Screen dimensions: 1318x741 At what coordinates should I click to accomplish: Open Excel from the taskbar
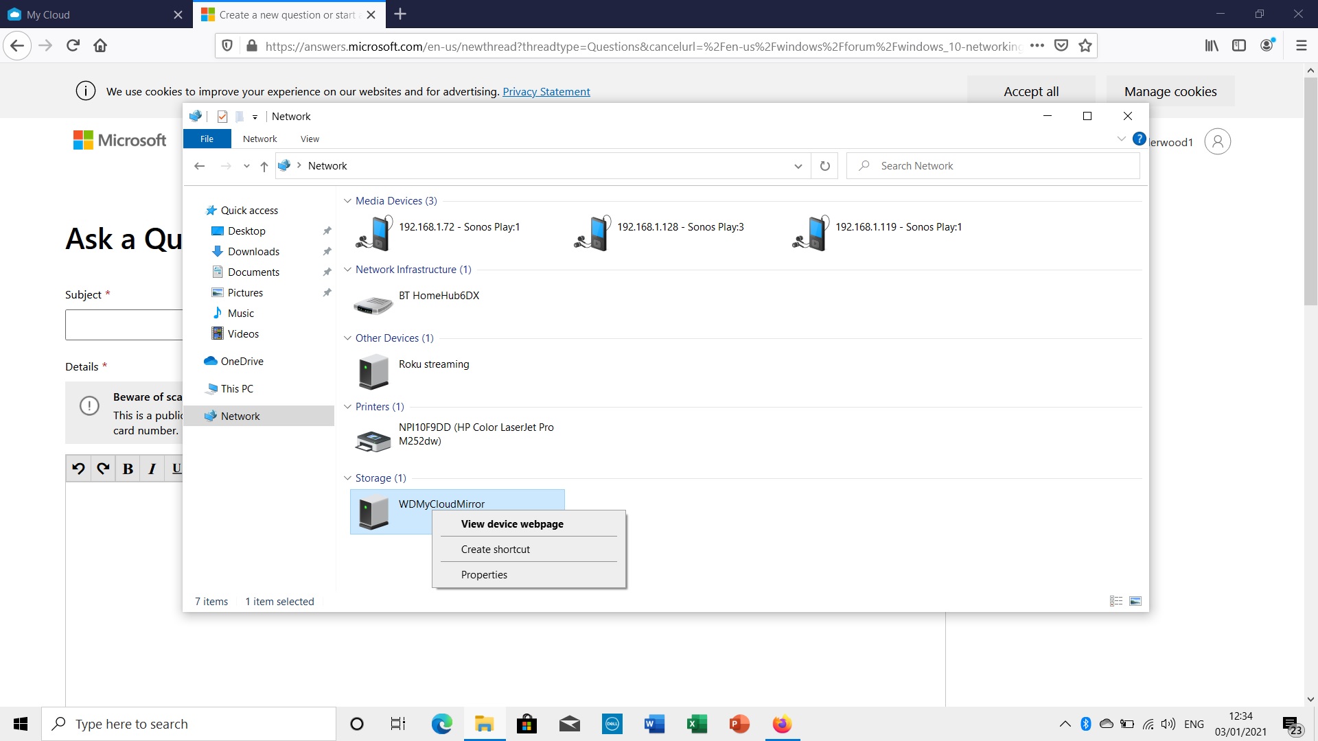pyautogui.click(x=697, y=724)
